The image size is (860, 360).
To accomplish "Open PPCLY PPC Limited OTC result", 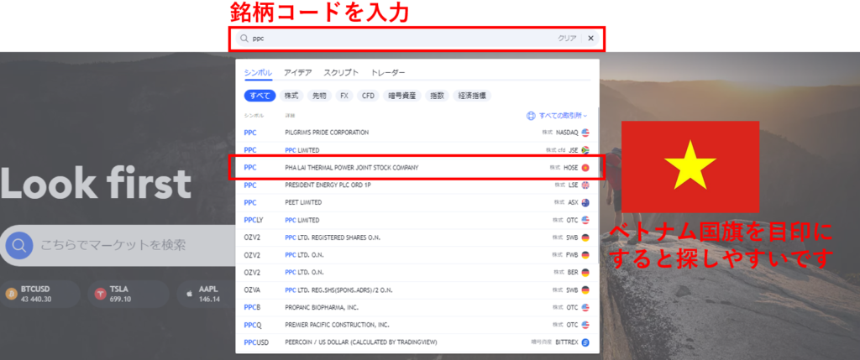I will [x=417, y=220].
